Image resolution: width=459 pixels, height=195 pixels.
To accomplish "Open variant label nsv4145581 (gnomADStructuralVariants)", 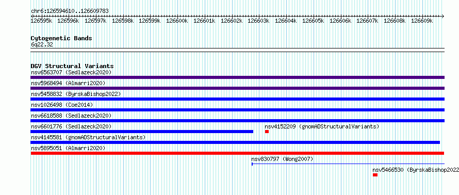I will (x=88, y=137).
